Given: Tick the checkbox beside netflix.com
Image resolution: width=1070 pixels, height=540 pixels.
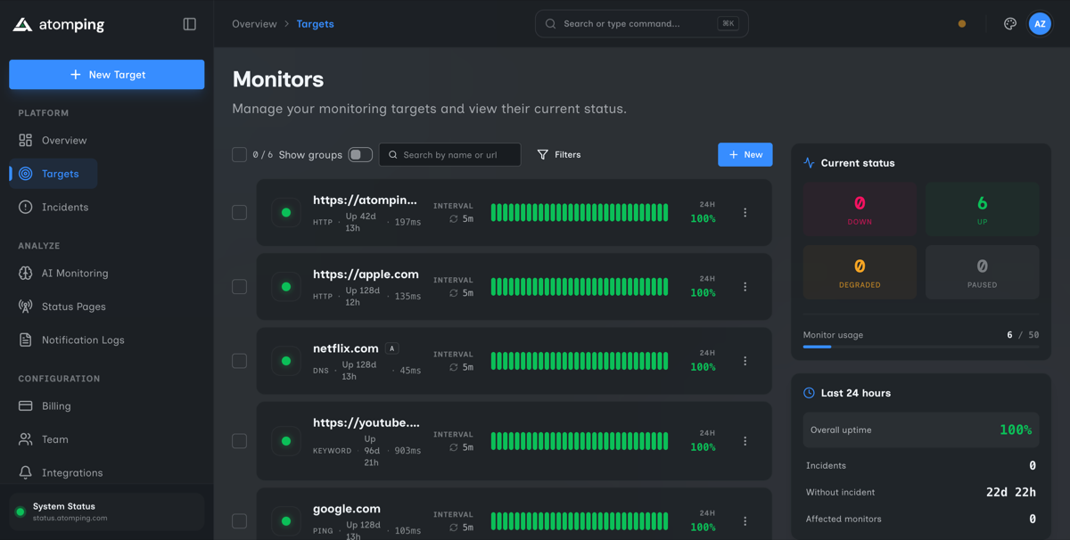Looking at the screenshot, I should click(x=239, y=361).
